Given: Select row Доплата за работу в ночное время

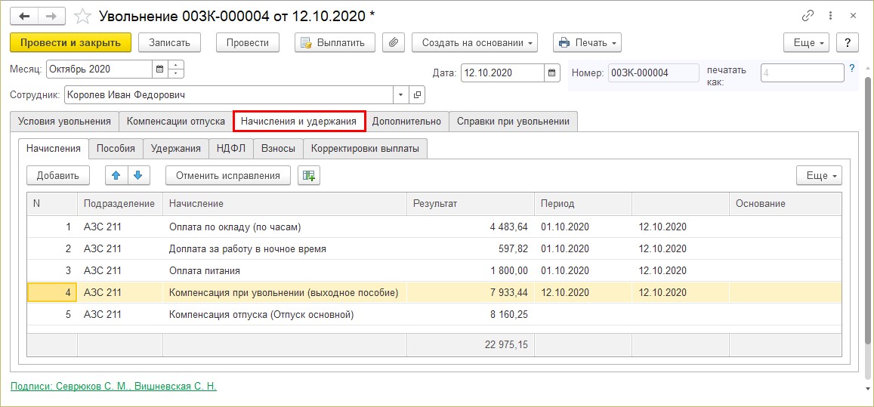Looking at the screenshot, I should (x=434, y=248).
